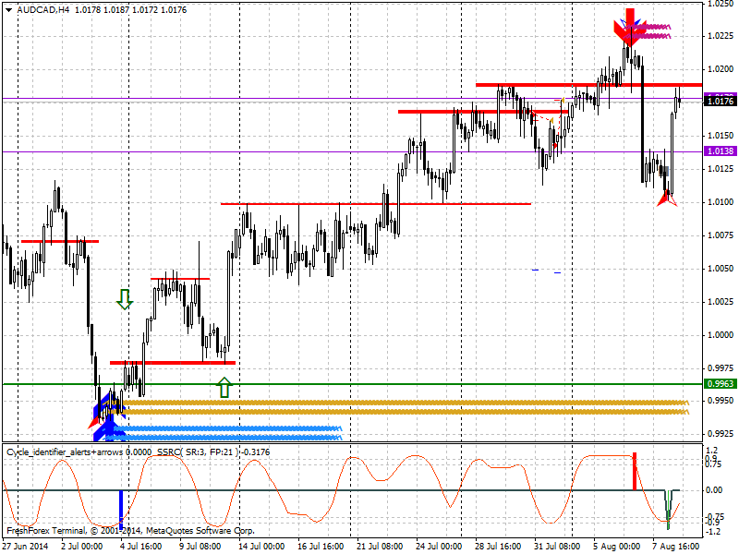Click the green 0.9963 price tag

click(x=721, y=384)
